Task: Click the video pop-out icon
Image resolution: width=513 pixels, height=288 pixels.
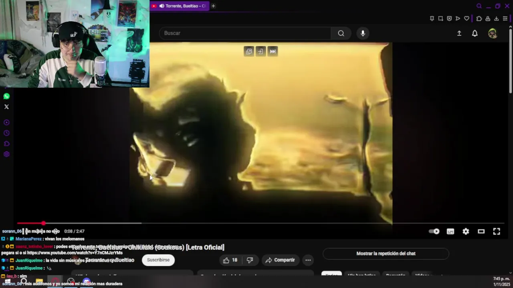Action: 249,51
